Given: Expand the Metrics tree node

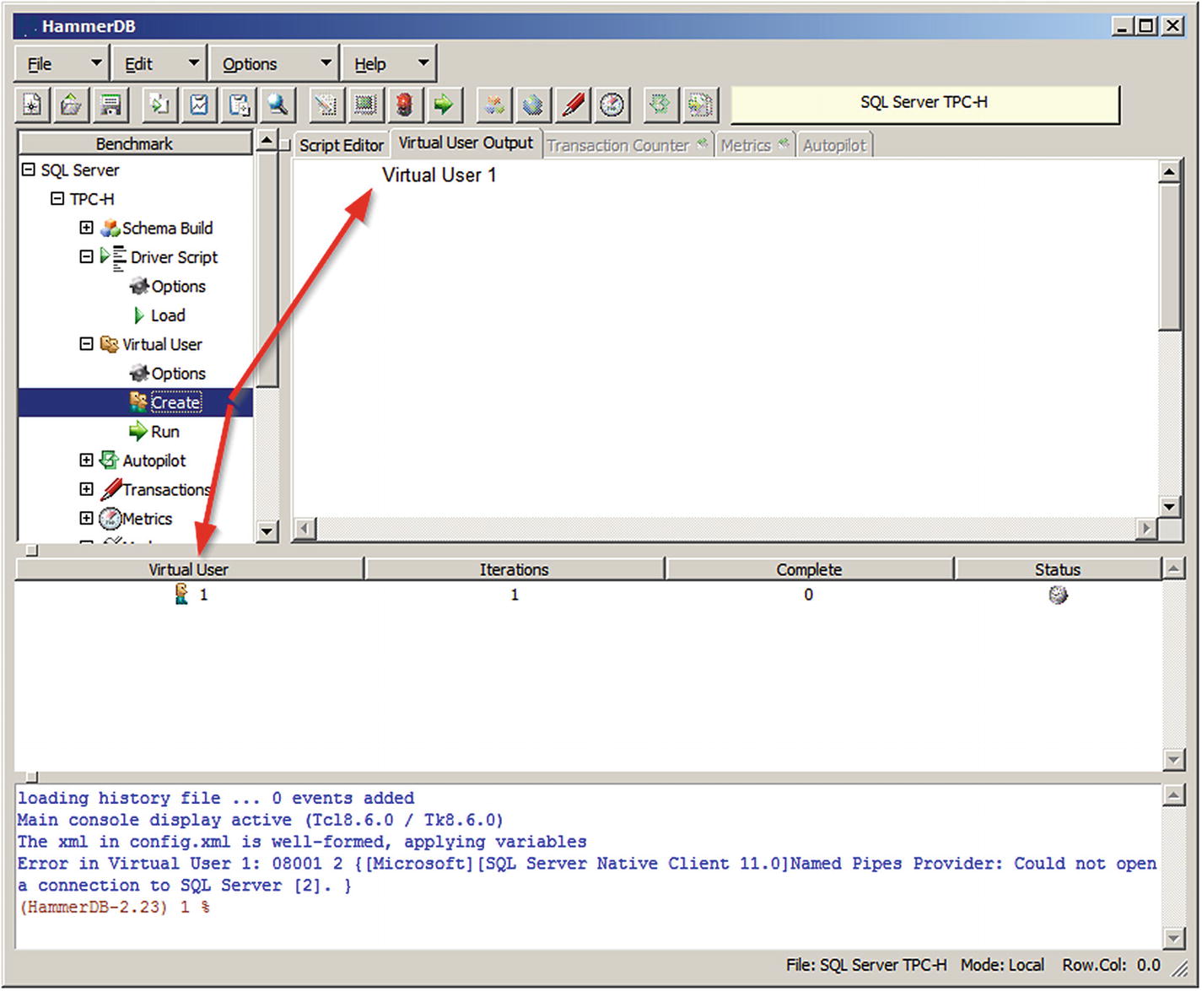Looking at the screenshot, I should pos(86,518).
